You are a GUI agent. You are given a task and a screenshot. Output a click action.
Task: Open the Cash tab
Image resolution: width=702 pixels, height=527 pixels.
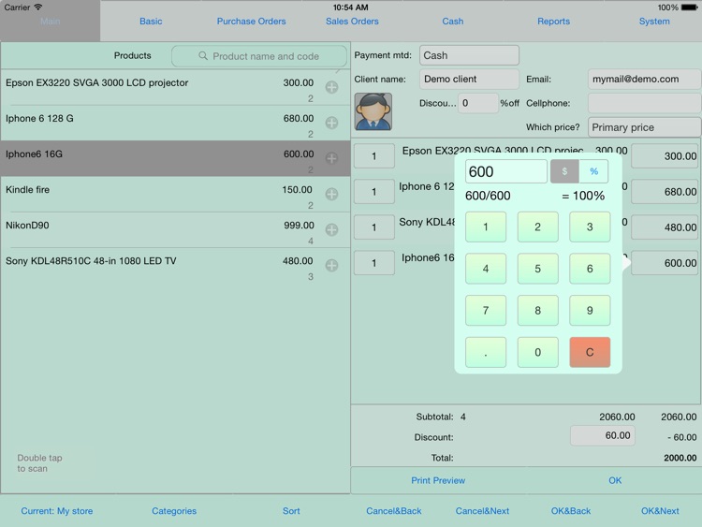(x=453, y=21)
